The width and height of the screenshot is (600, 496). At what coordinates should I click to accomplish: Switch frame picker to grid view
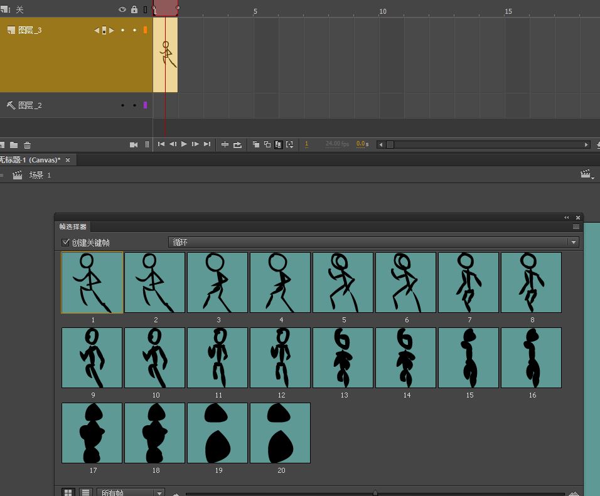(68, 493)
